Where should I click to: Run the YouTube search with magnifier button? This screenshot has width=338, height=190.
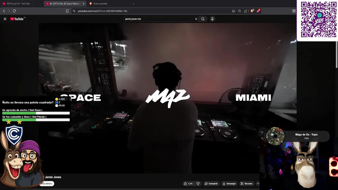(x=203, y=19)
